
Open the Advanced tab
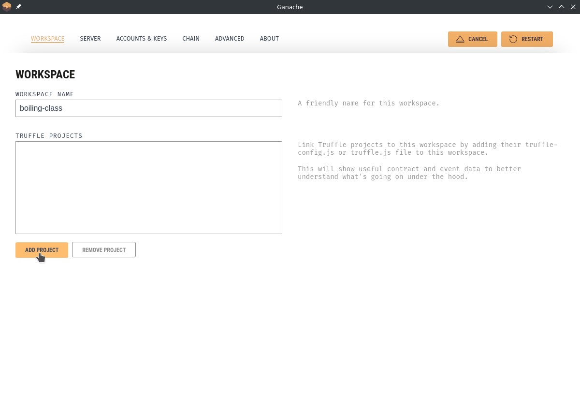click(x=230, y=39)
